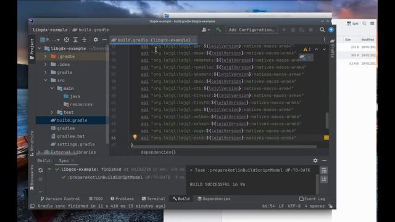395x222 pixels.
Task: Open Terminal tool tab
Action: (154, 199)
